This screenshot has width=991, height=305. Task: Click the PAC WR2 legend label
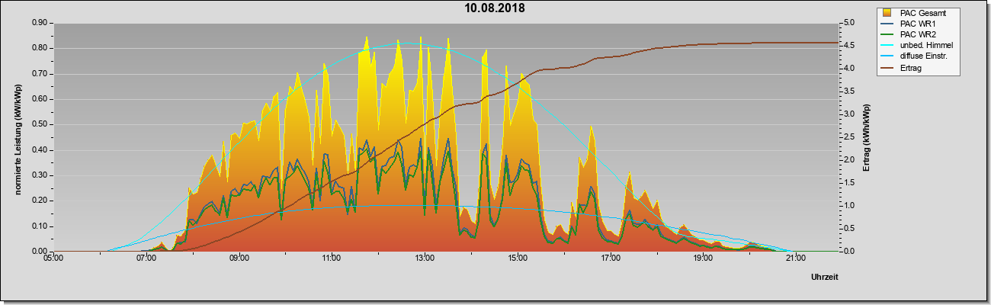[x=918, y=34]
